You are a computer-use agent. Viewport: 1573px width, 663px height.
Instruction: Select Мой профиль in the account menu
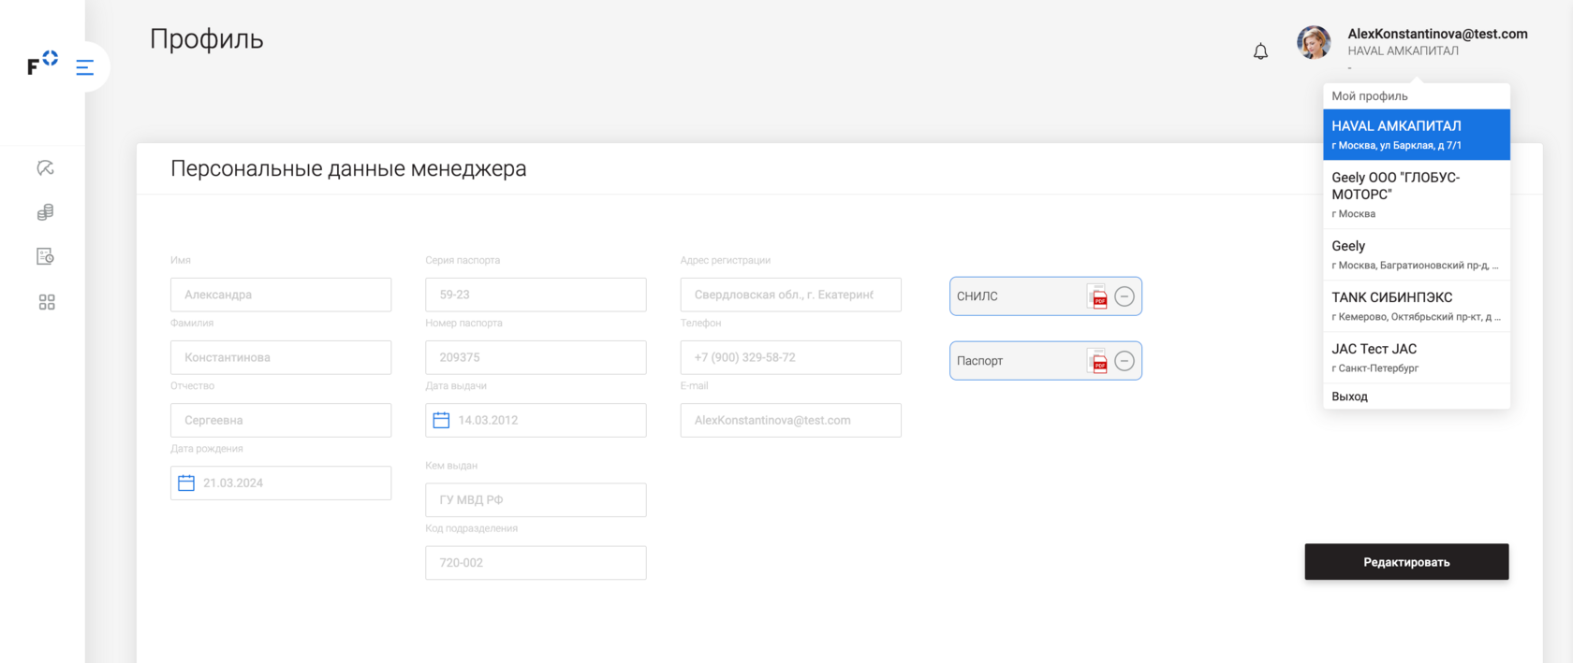click(1370, 96)
